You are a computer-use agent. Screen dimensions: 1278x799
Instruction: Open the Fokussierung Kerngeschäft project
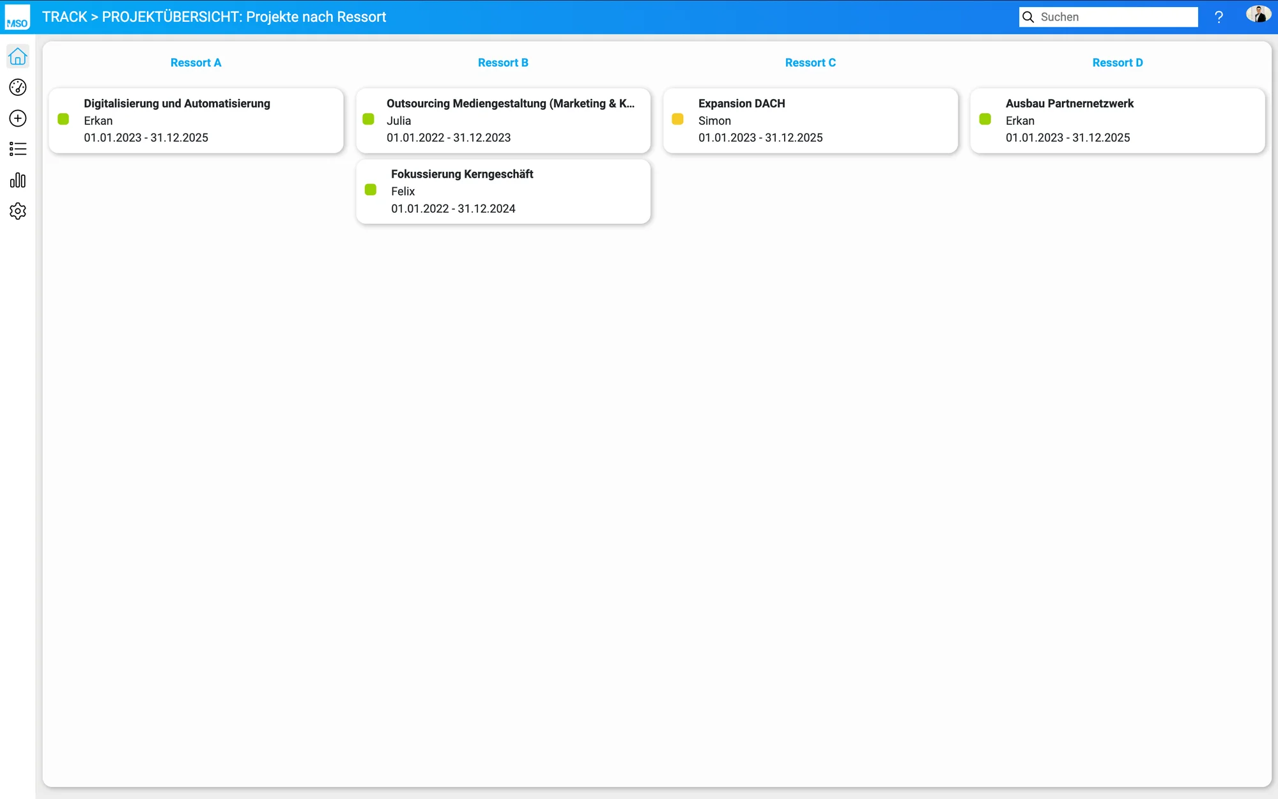(504, 191)
